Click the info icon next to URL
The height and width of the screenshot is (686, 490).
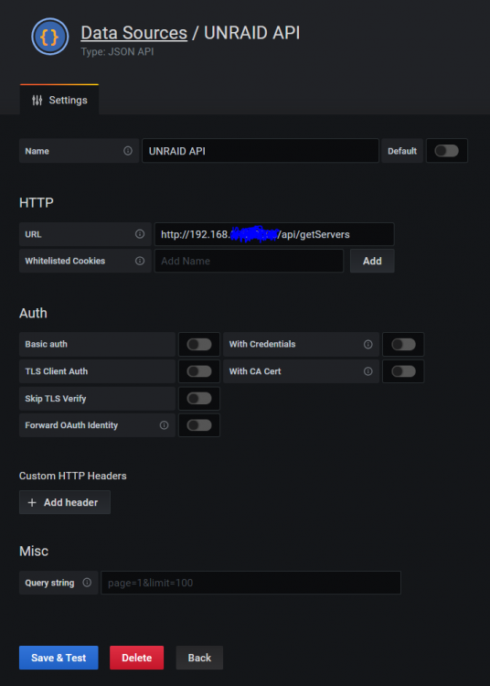140,234
